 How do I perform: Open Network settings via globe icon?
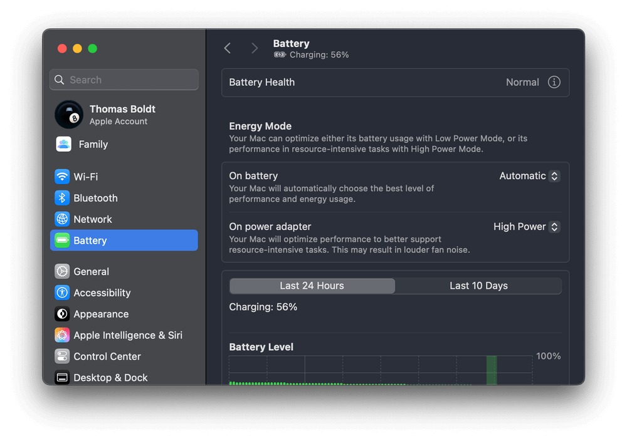(x=62, y=219)
